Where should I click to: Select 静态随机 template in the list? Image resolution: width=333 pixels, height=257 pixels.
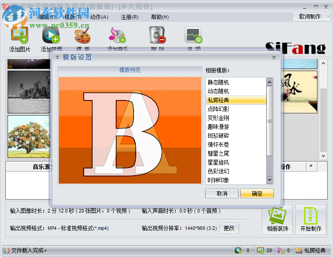tap(218, 82)
